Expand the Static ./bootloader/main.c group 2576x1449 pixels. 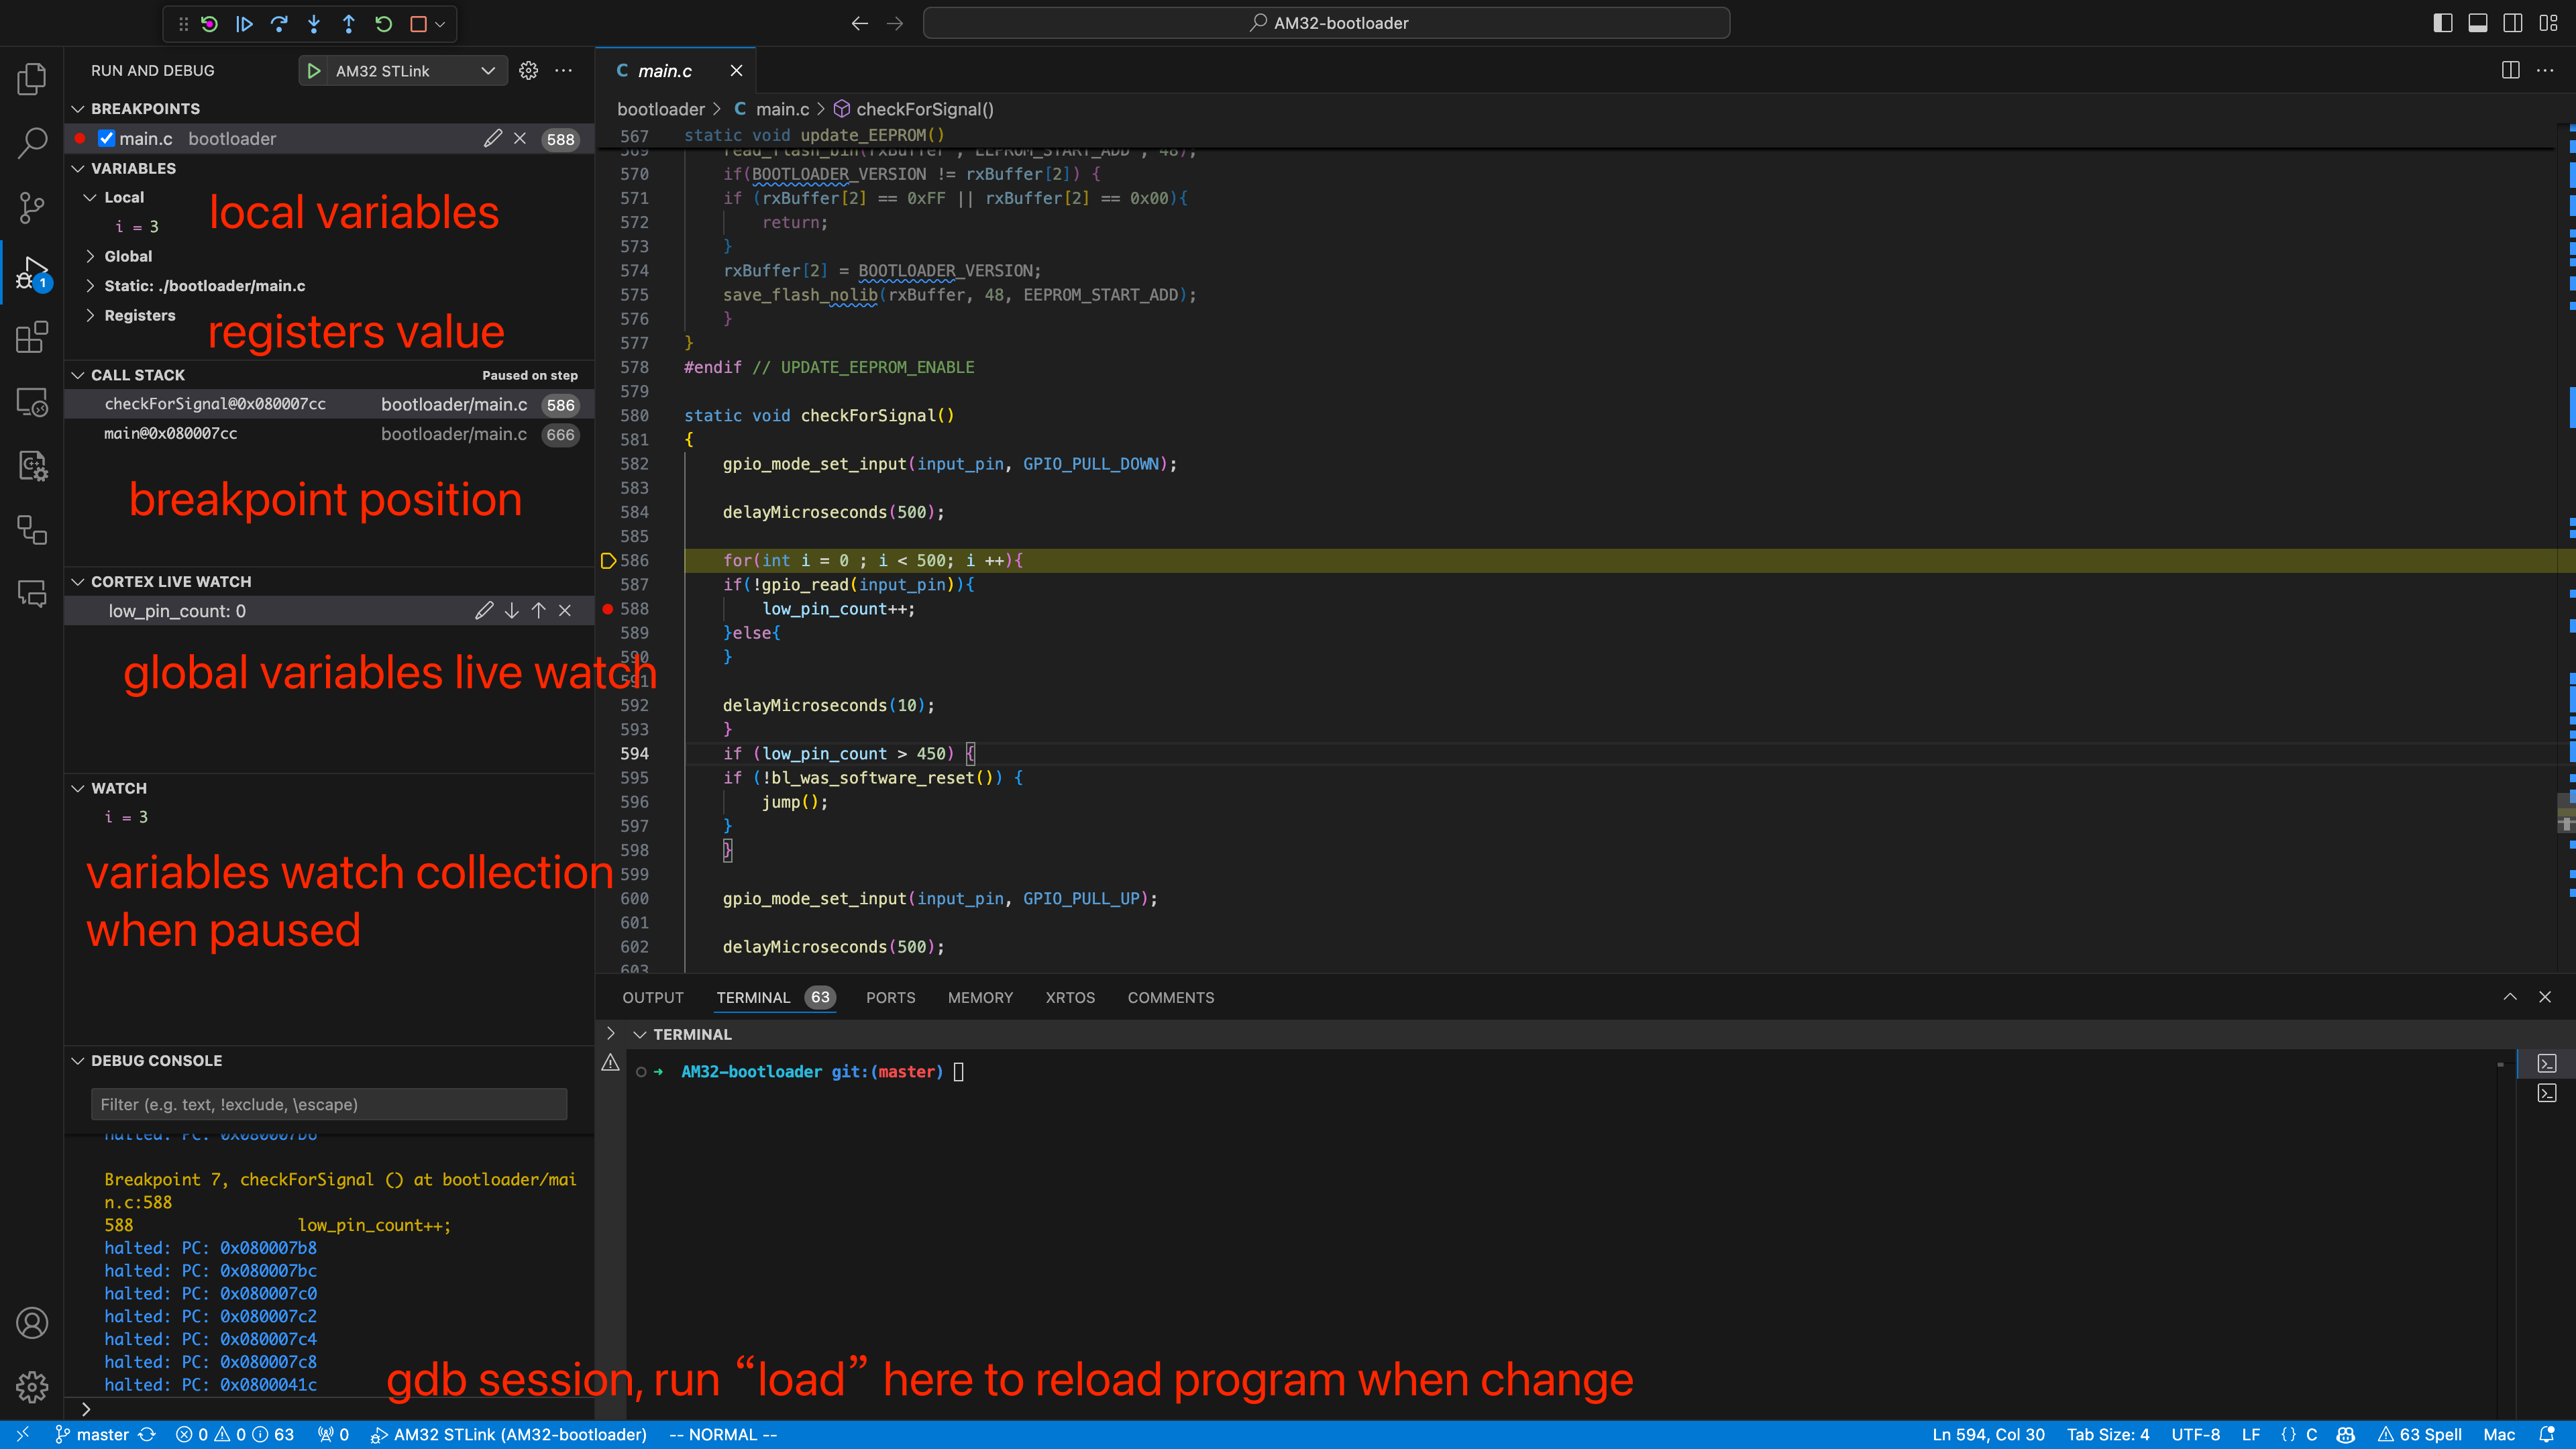[x=91, y=286]
